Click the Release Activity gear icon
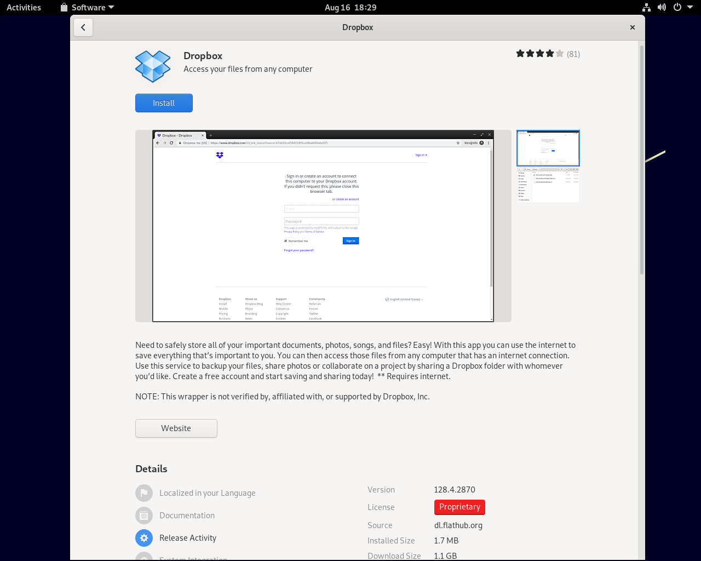 (144, 538)
